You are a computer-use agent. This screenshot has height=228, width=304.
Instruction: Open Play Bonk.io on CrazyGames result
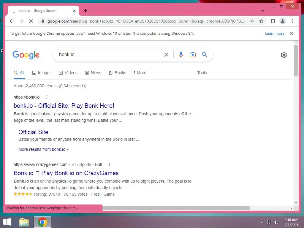point(66,173)
